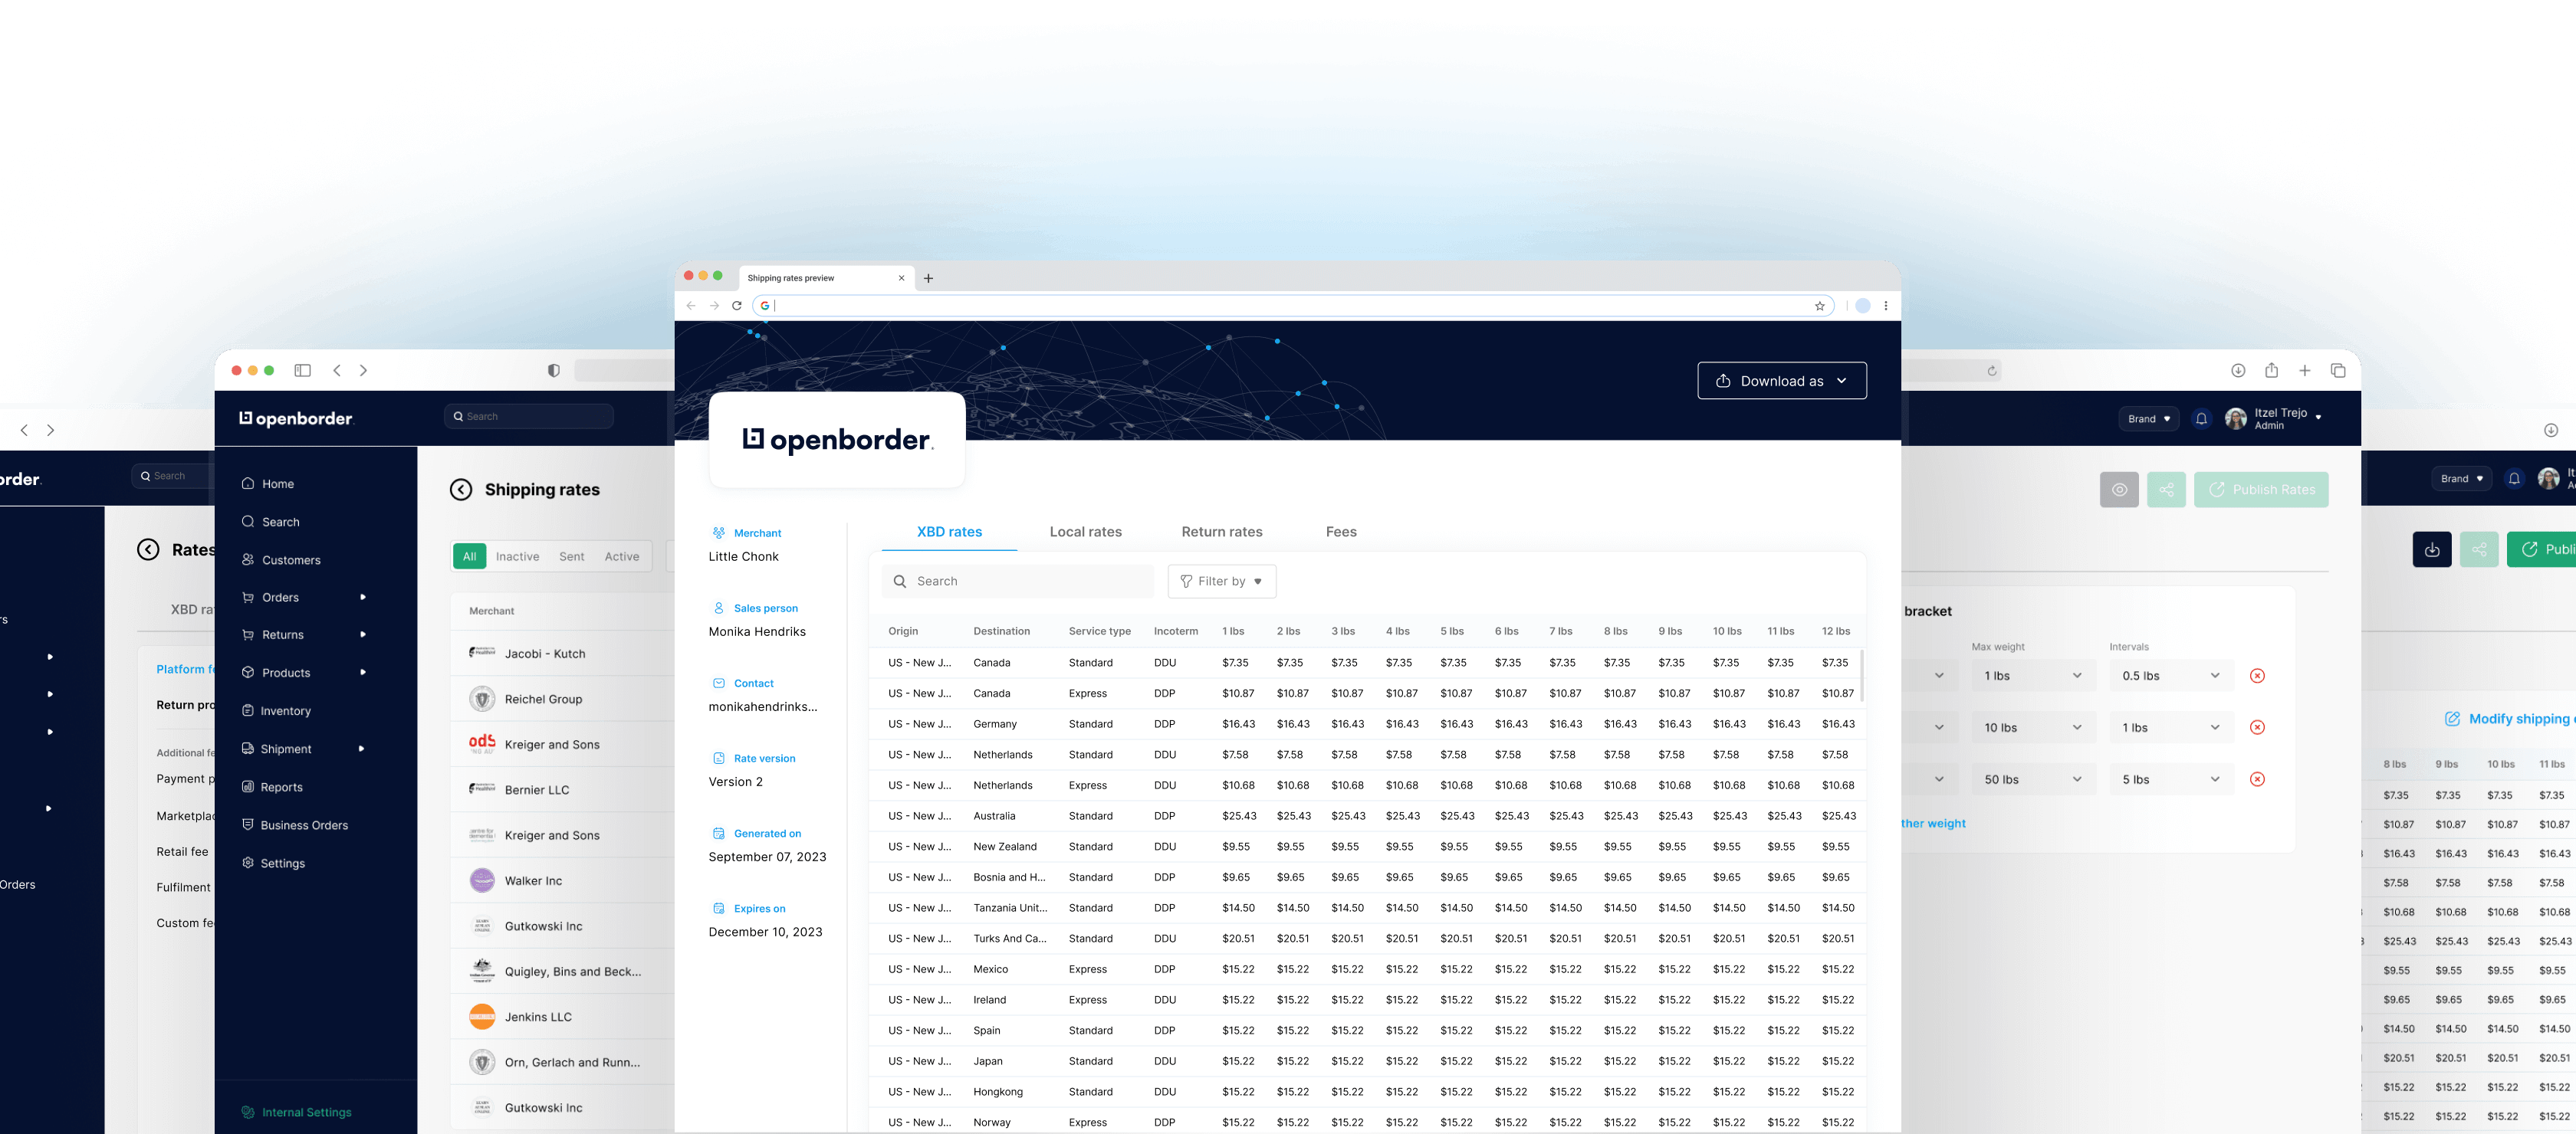
Task: Open the 0.5 lbs intervals dropdown
Action: [x=2171, y=675]
